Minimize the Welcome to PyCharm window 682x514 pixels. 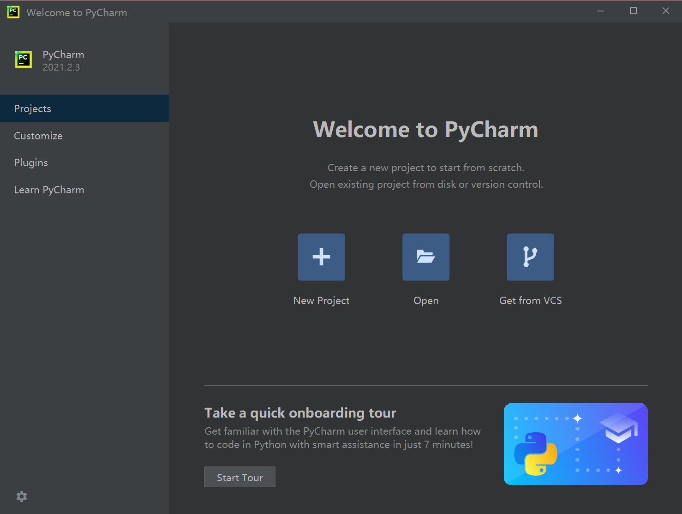pos(601,11)
